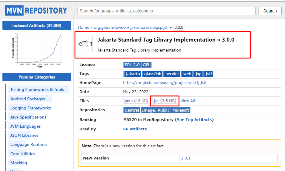Open the Central repository tag
The image size is (285, 171).
tap(132, 110)
